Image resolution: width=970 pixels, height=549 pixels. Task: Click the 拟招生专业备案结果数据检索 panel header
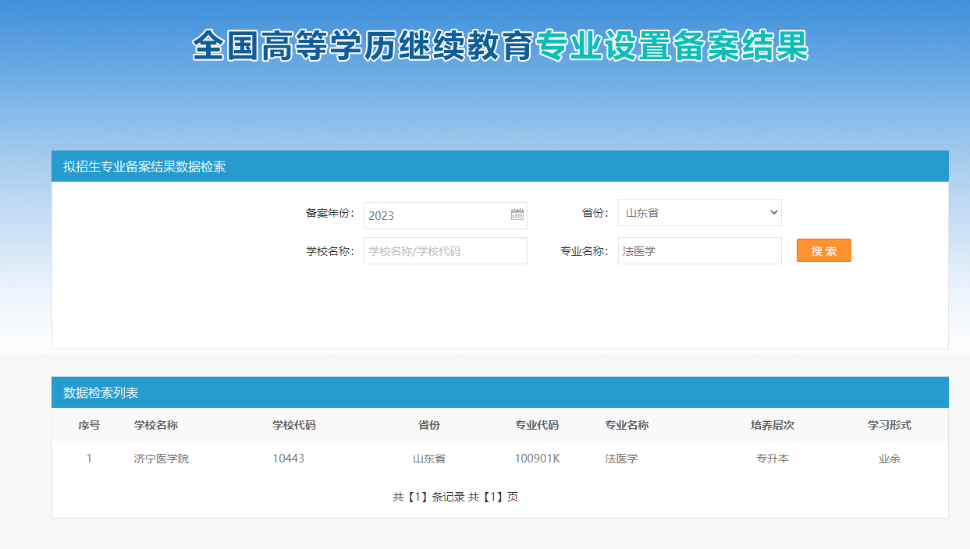point(500,166)
